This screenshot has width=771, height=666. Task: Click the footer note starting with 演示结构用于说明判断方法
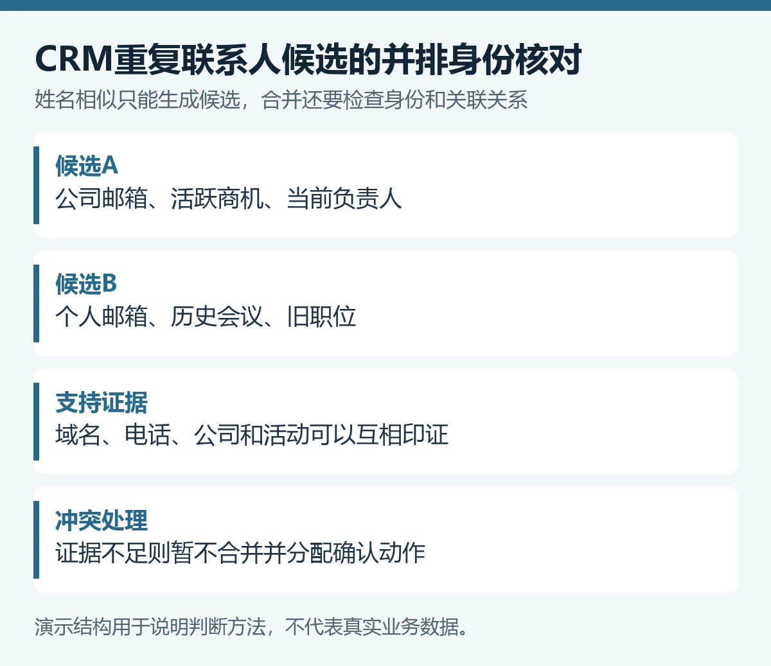click(252, 626)
